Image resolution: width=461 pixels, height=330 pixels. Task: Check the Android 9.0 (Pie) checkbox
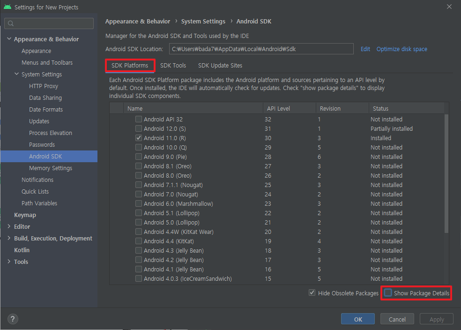click(139, 157)
